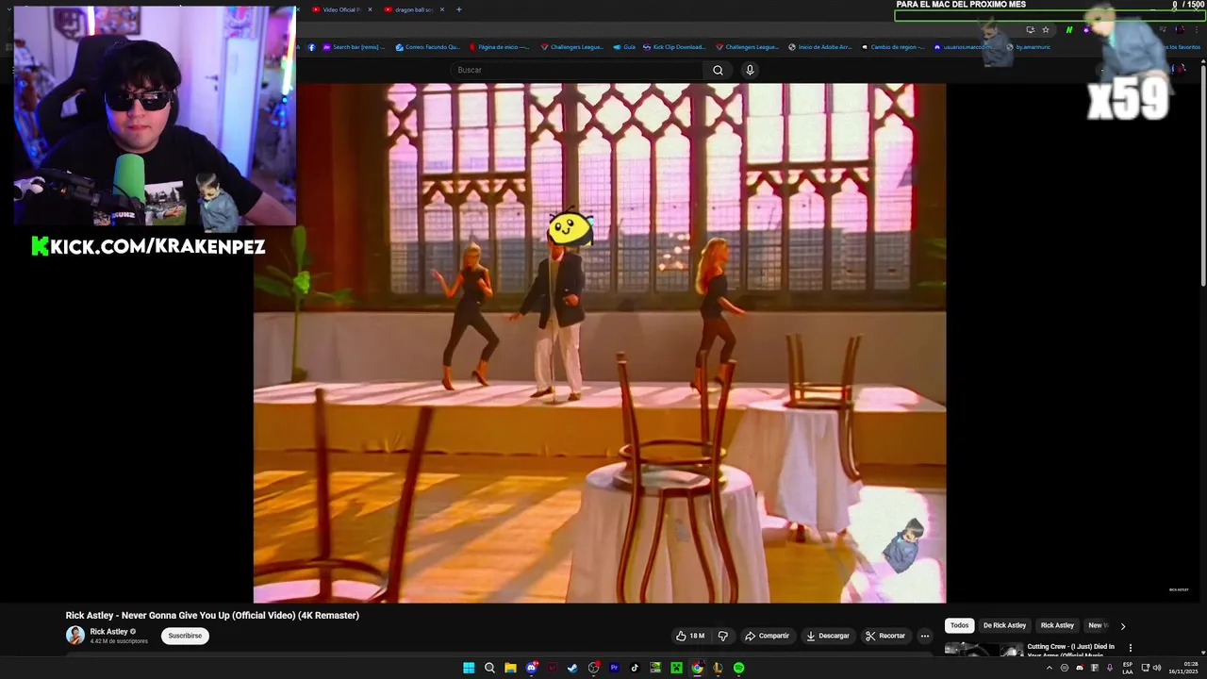
Task: Like the video with thumbs-up 18 M
Action: click(x=690, y=636)
